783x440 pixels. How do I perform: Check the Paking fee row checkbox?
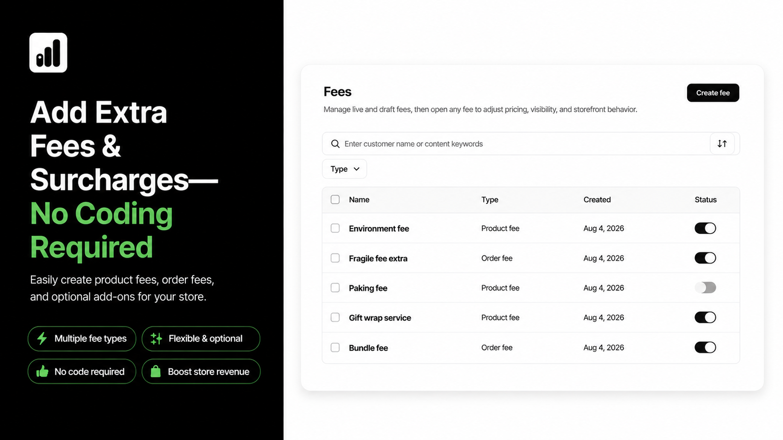point(335,288)
